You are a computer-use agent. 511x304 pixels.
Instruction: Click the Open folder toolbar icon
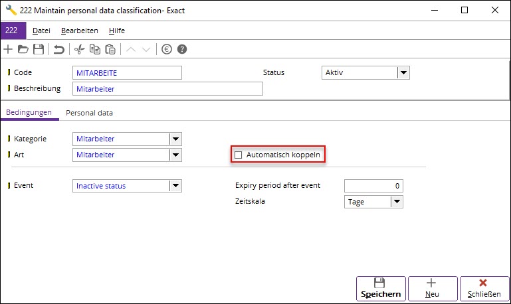point(23,50)
